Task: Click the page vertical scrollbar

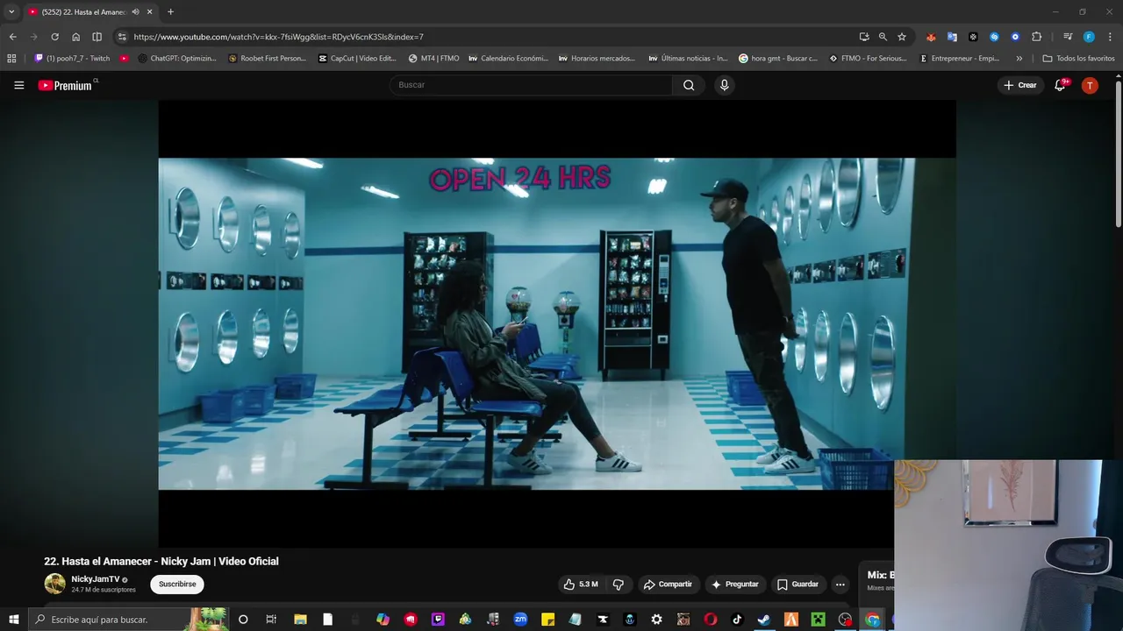Action: 1119,154
